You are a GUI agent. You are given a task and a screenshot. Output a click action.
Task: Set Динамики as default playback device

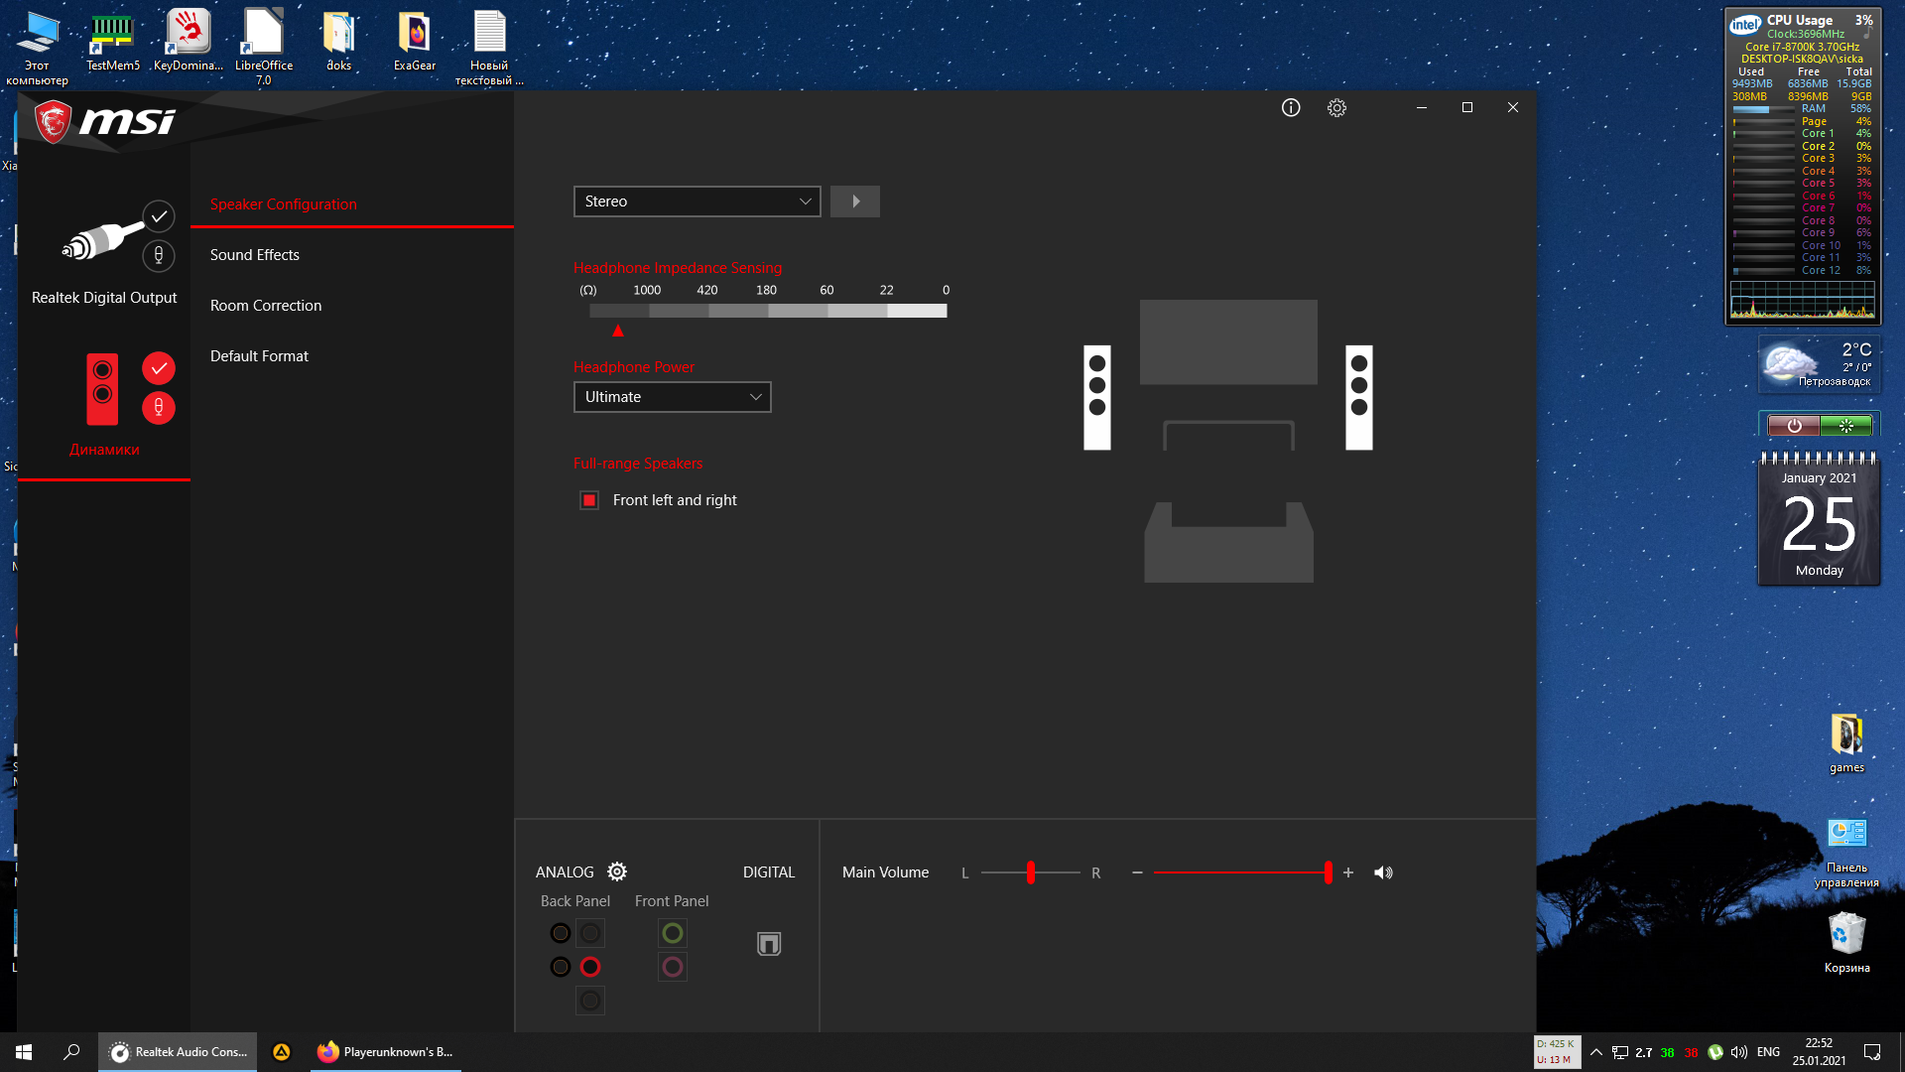(x=159, y=368)
